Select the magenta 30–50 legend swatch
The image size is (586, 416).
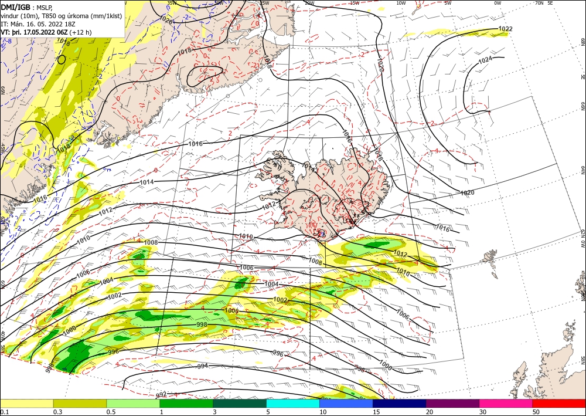tap(506, 403)
